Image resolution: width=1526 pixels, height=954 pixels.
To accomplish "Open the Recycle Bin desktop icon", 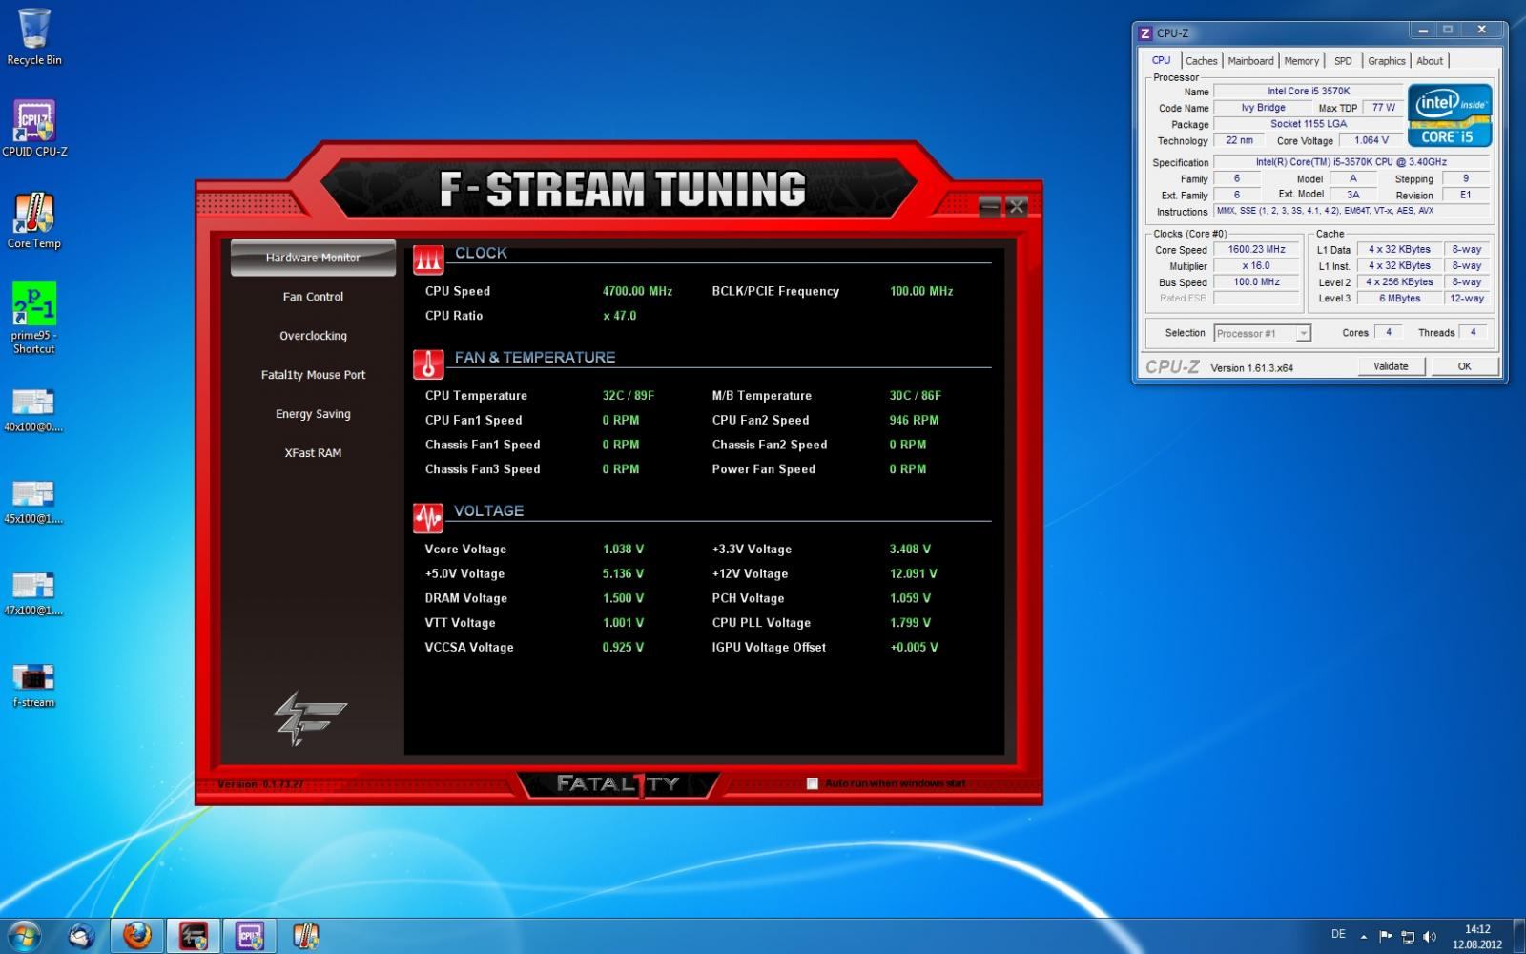I will [x=34, y=36].
